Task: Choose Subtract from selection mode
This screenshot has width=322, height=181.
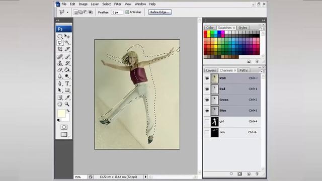Action: pyautogui.click(x=85, y=12)
